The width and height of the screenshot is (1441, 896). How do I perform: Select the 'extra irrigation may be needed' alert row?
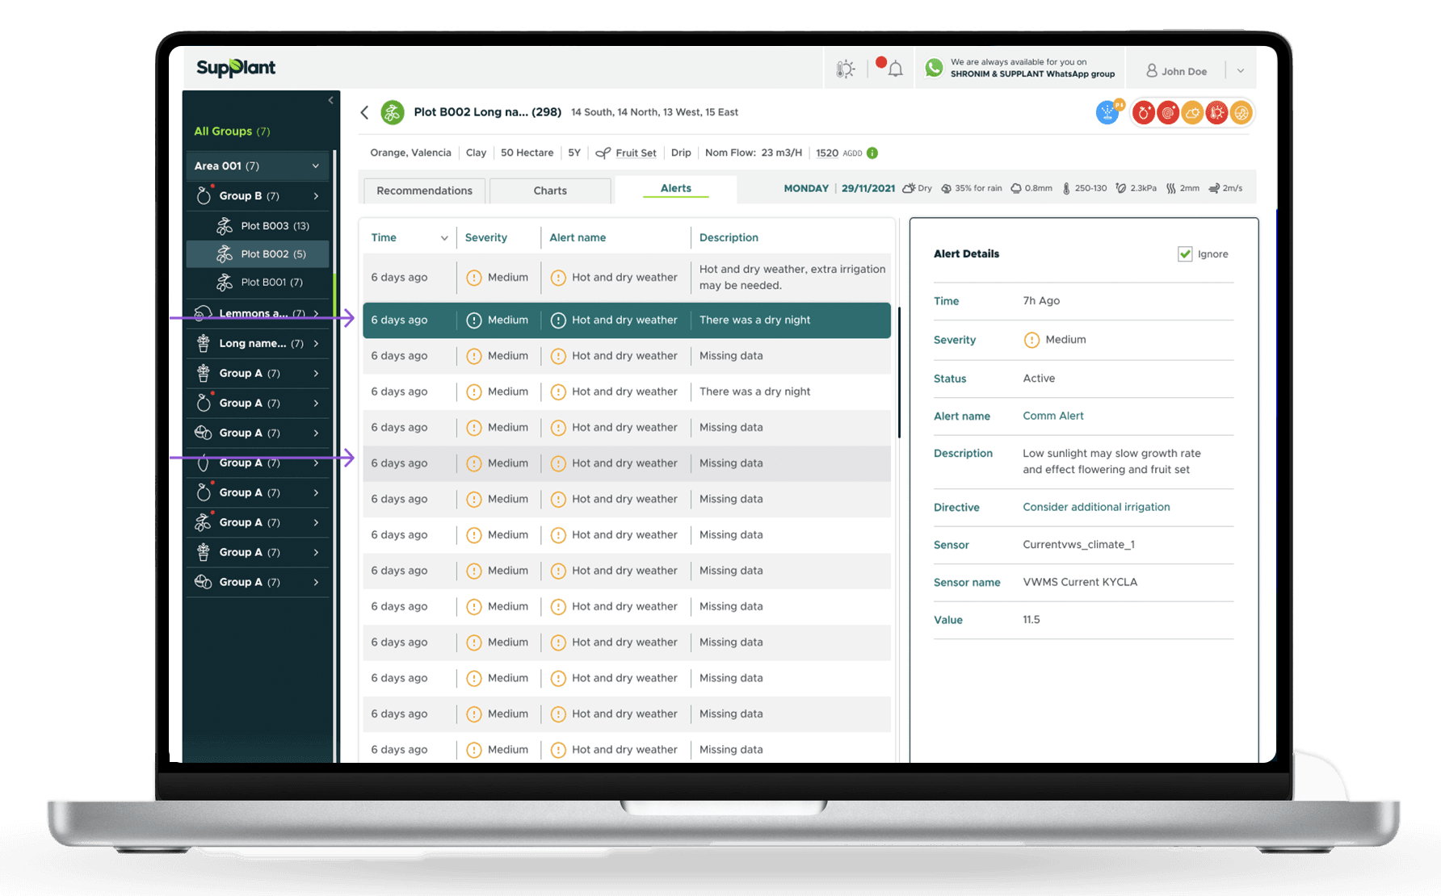click(x=627, y=278)
